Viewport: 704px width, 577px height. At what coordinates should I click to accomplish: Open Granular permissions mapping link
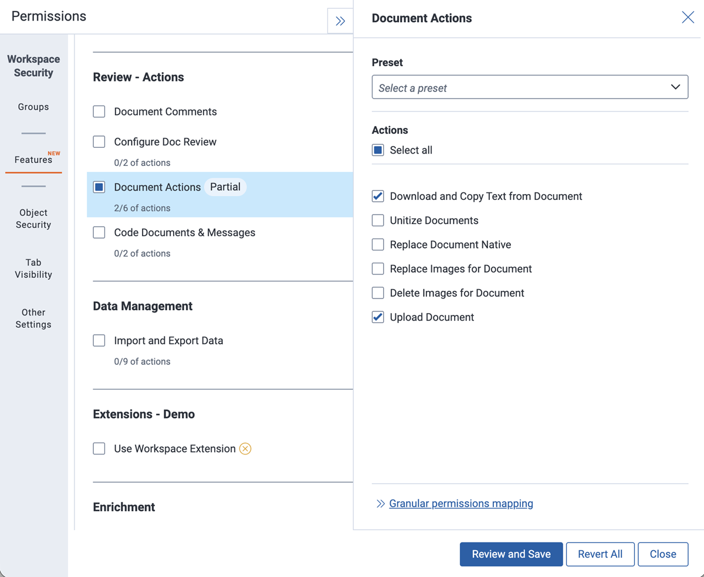[461, 504]
